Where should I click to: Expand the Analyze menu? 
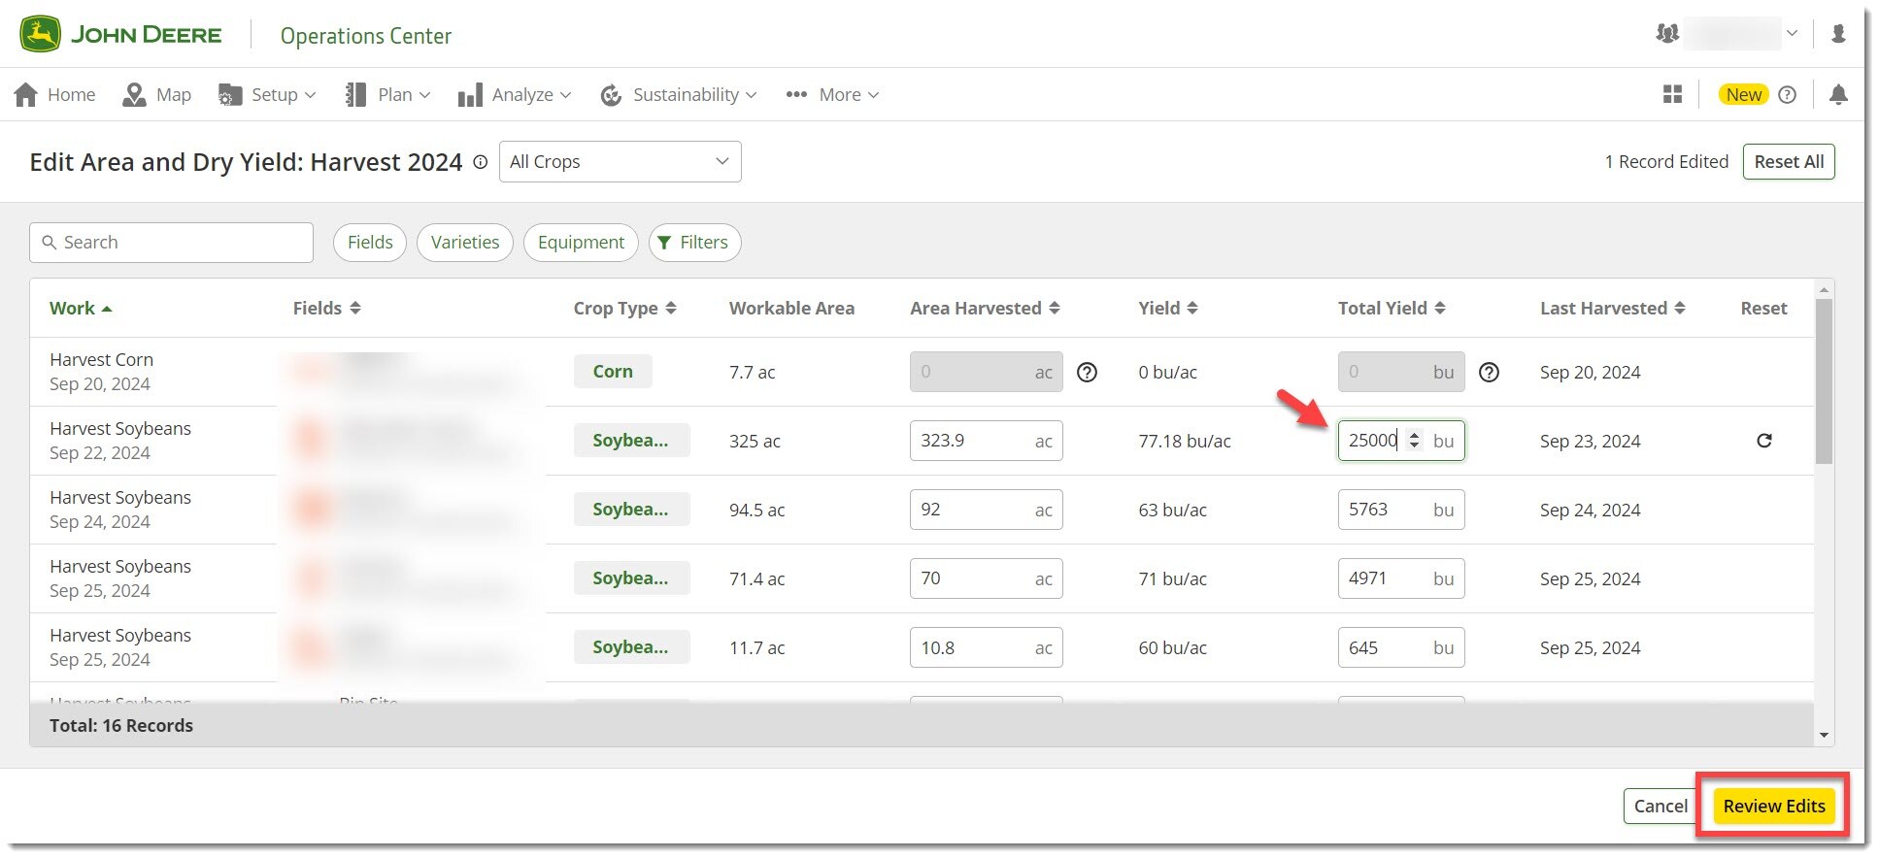pyautogui.click(x=515, y=94)
